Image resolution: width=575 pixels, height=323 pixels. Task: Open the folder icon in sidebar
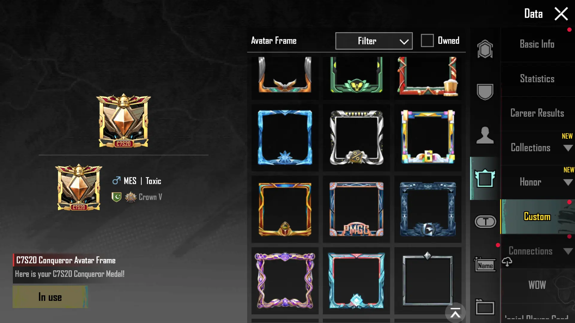485,307
